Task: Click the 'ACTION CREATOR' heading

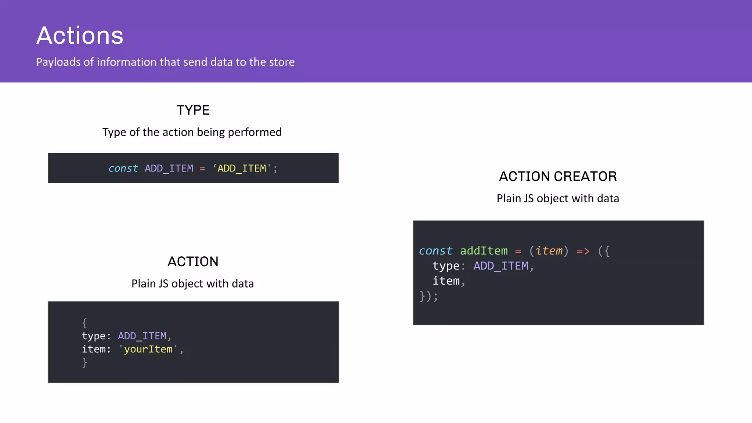Action: [558, 177]
